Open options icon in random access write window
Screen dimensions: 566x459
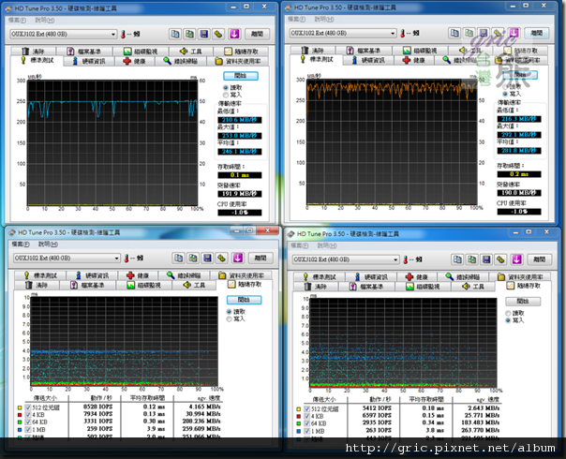coord(500,259)
